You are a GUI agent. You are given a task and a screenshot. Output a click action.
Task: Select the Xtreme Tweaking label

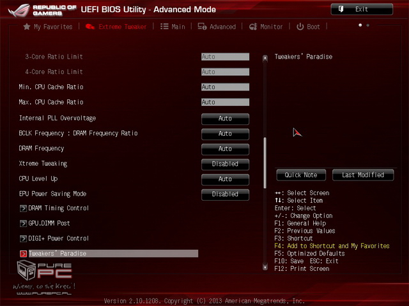[x=43, y=164]
